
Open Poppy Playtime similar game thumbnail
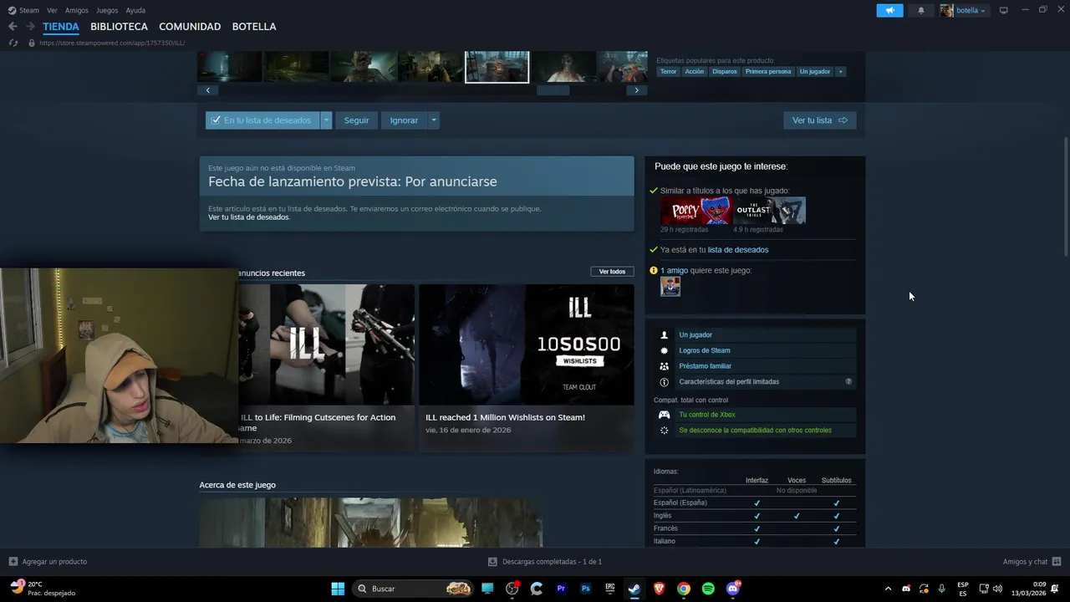[x=696, y=211]
